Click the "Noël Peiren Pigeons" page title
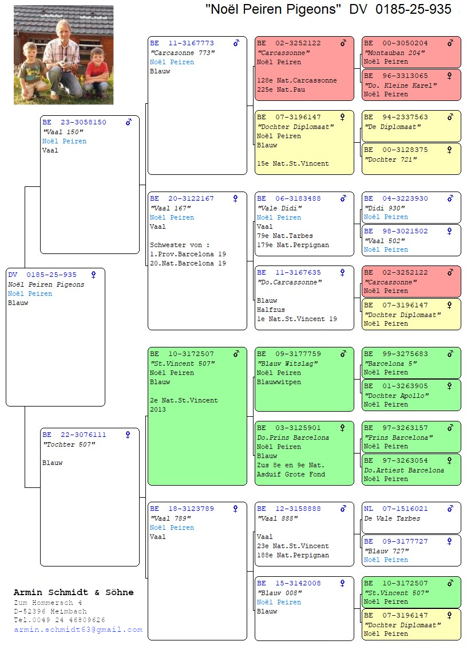This screenshot has width=467, height=672. (273, 9)
